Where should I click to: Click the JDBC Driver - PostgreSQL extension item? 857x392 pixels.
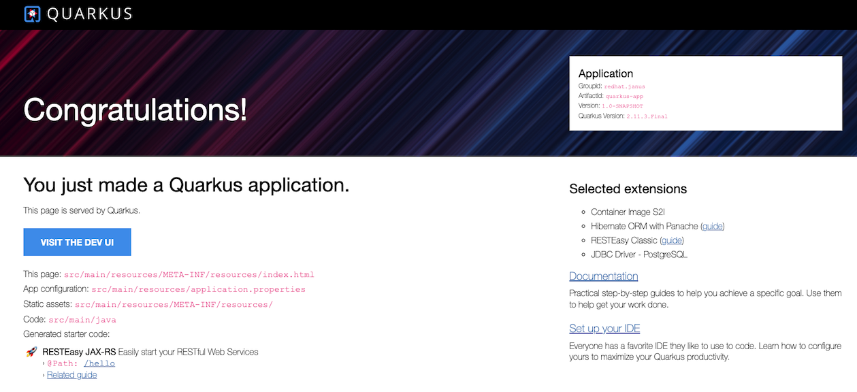pos(639,255)
